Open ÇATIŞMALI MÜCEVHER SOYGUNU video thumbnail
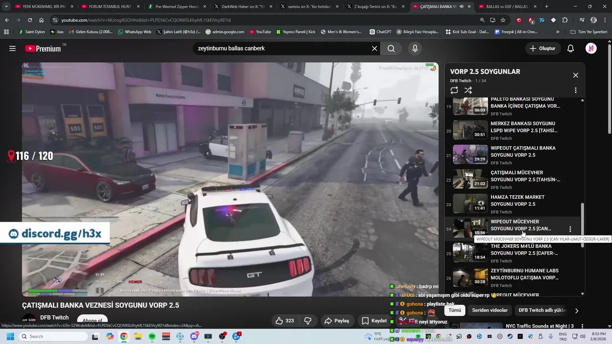The height and width of the screenshot is (344, 612). coord(470,179)
